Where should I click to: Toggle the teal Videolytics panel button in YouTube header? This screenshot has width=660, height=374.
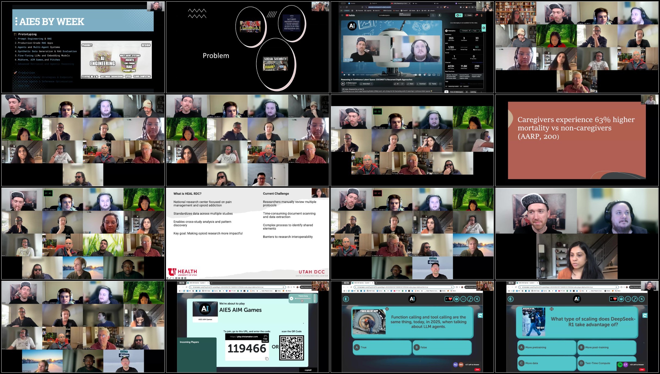tap(459, 15)
